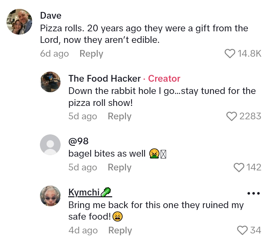Open The Food Hacker username link
Image resolution: width=265 pixels, height=245 pixels.
pos(104,78)
